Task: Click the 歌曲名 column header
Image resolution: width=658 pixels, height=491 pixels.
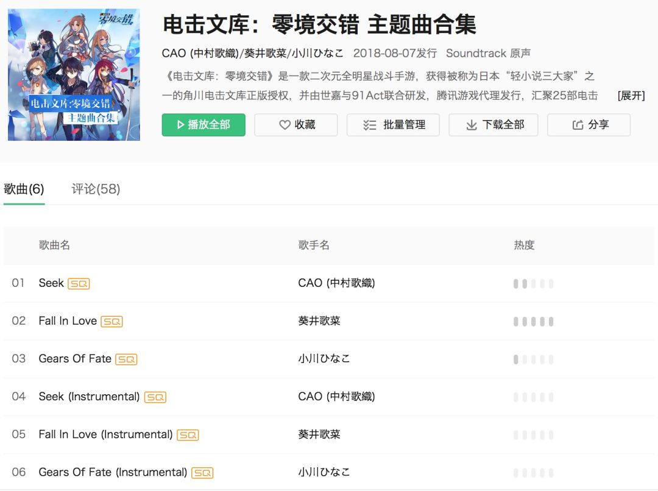Action: pyautogui.click(x=54, y=245)
